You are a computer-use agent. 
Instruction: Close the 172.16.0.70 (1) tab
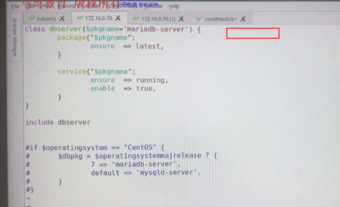pyautogui.click(x=181, y=19)
